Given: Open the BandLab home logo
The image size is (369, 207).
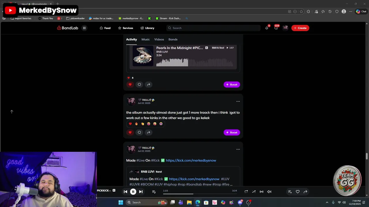Looking at the screenshot, I should click(67, 28).
